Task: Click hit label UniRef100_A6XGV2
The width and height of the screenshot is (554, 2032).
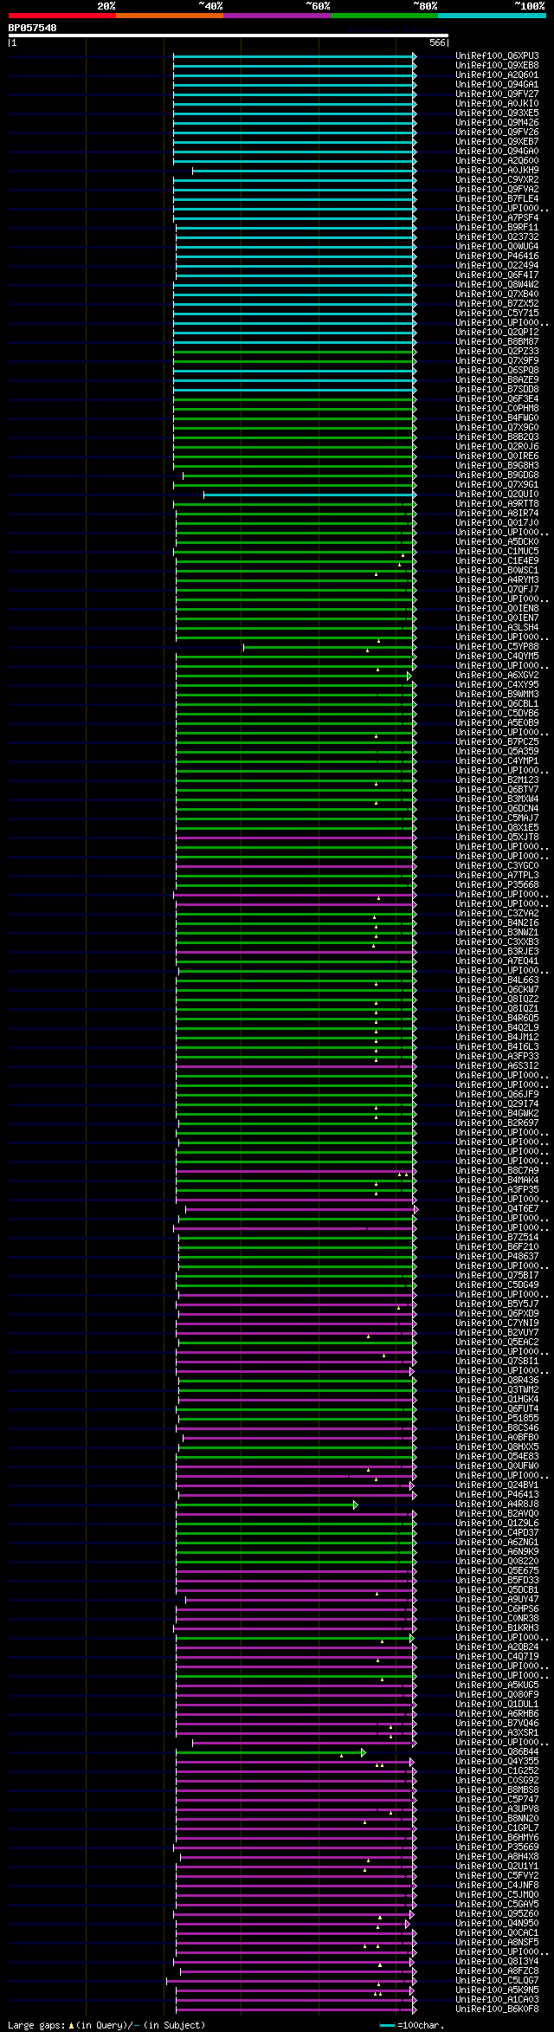Action: (497, 675)
